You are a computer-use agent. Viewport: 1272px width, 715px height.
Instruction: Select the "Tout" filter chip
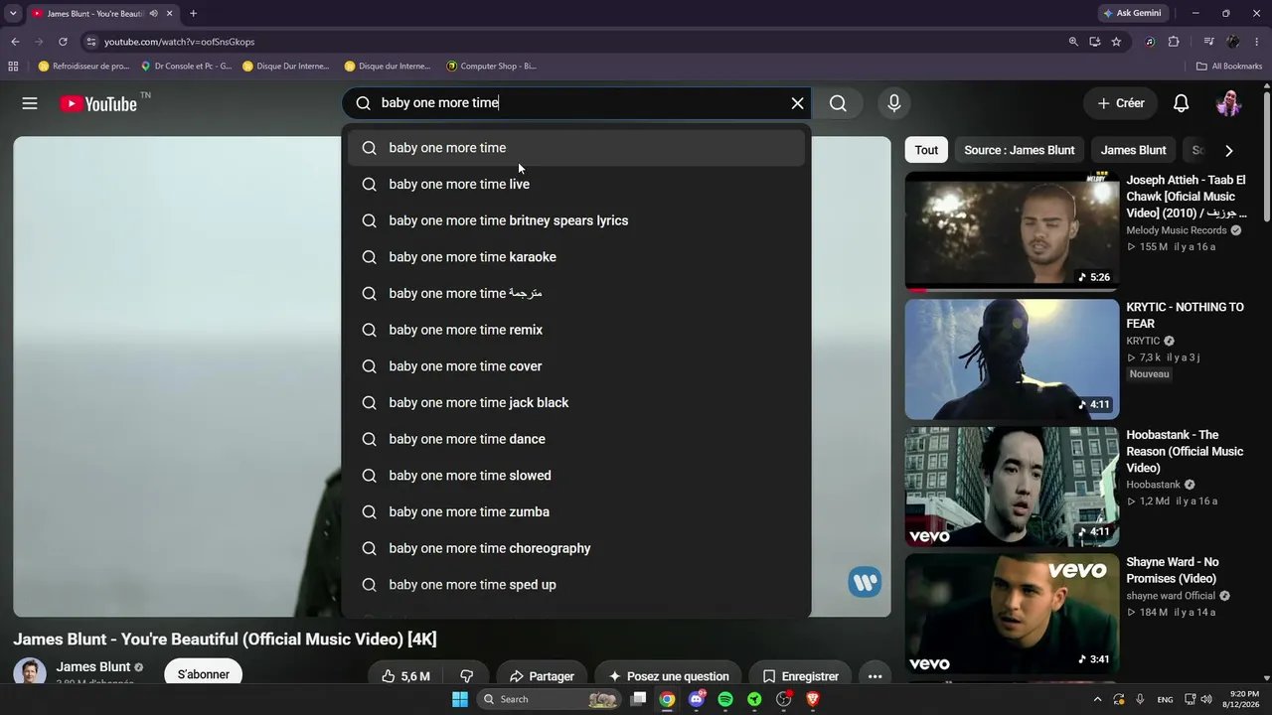(x=926, y=150)
